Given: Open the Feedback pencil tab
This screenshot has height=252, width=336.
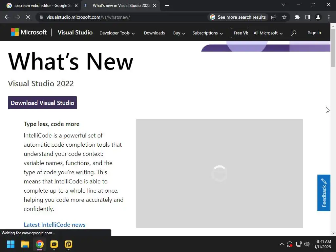Looking at the screenshot, I should tap(324, 193).
